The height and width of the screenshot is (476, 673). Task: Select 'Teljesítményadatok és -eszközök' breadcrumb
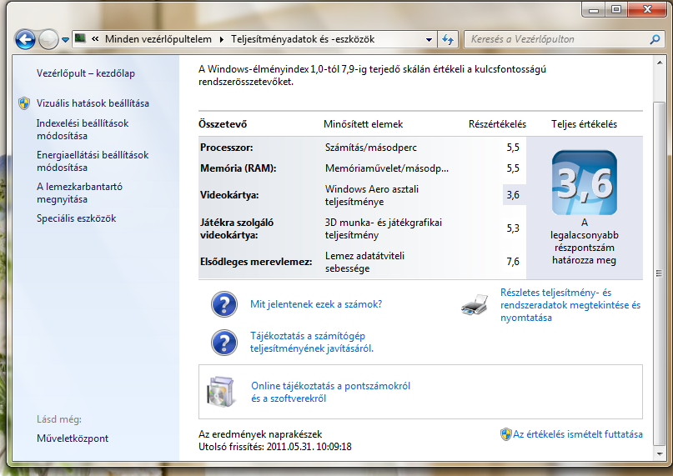[303, 39]
